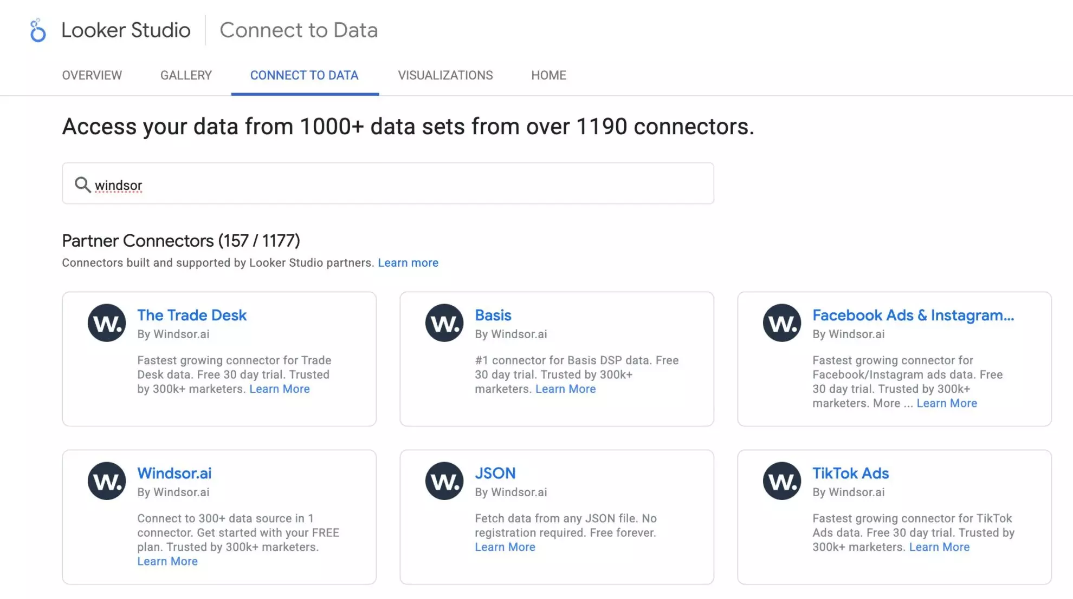Select the Home tab

coord(548,75)
